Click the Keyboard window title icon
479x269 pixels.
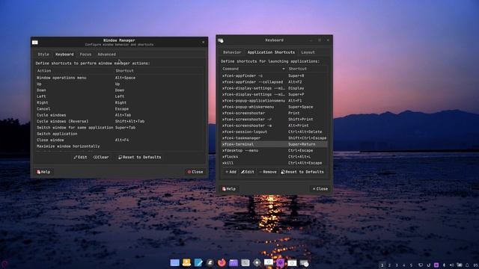[221, 40]
